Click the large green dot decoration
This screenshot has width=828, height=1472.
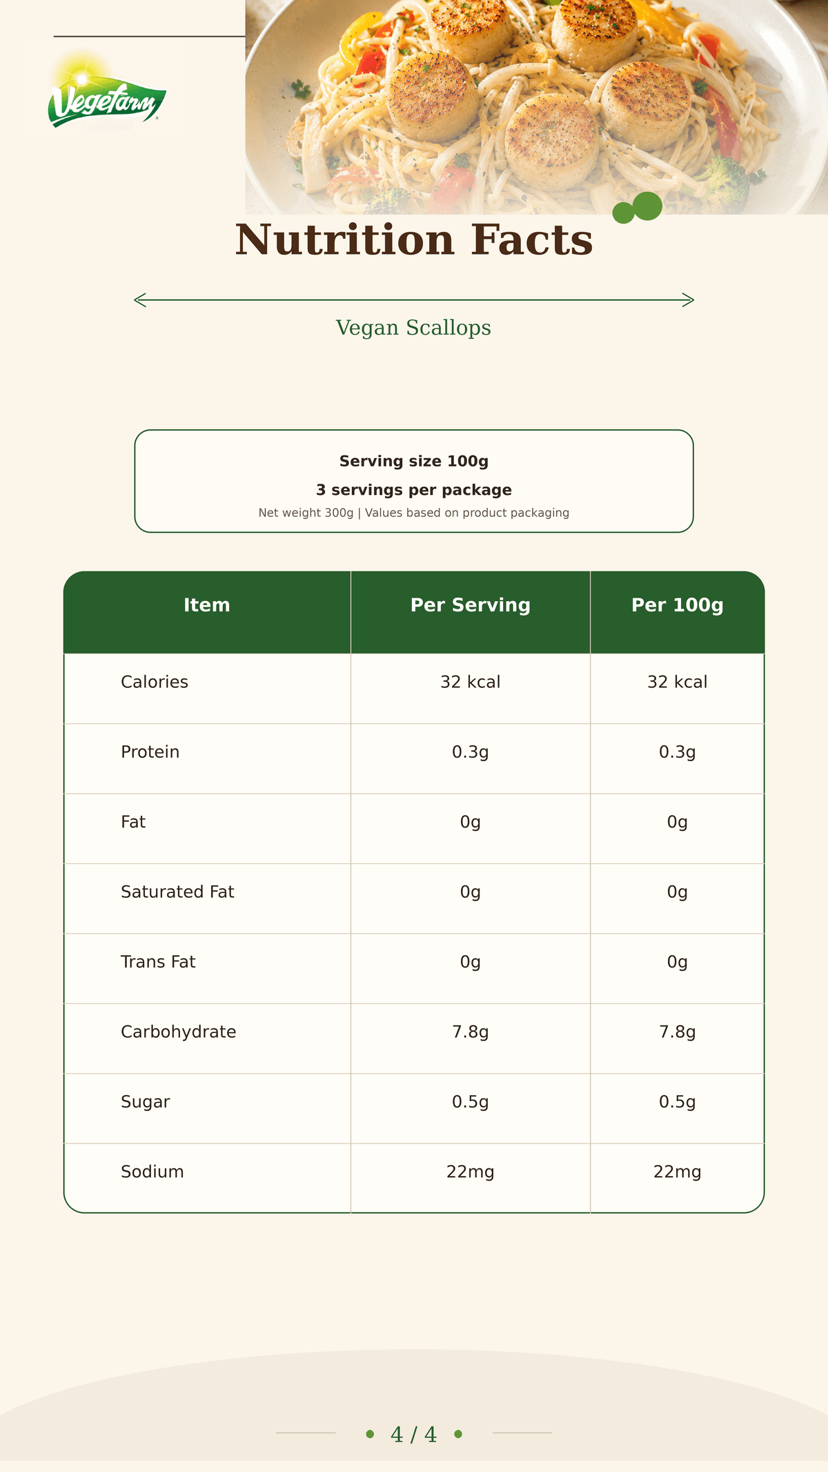pyautogui.click(x=648, y=206)
